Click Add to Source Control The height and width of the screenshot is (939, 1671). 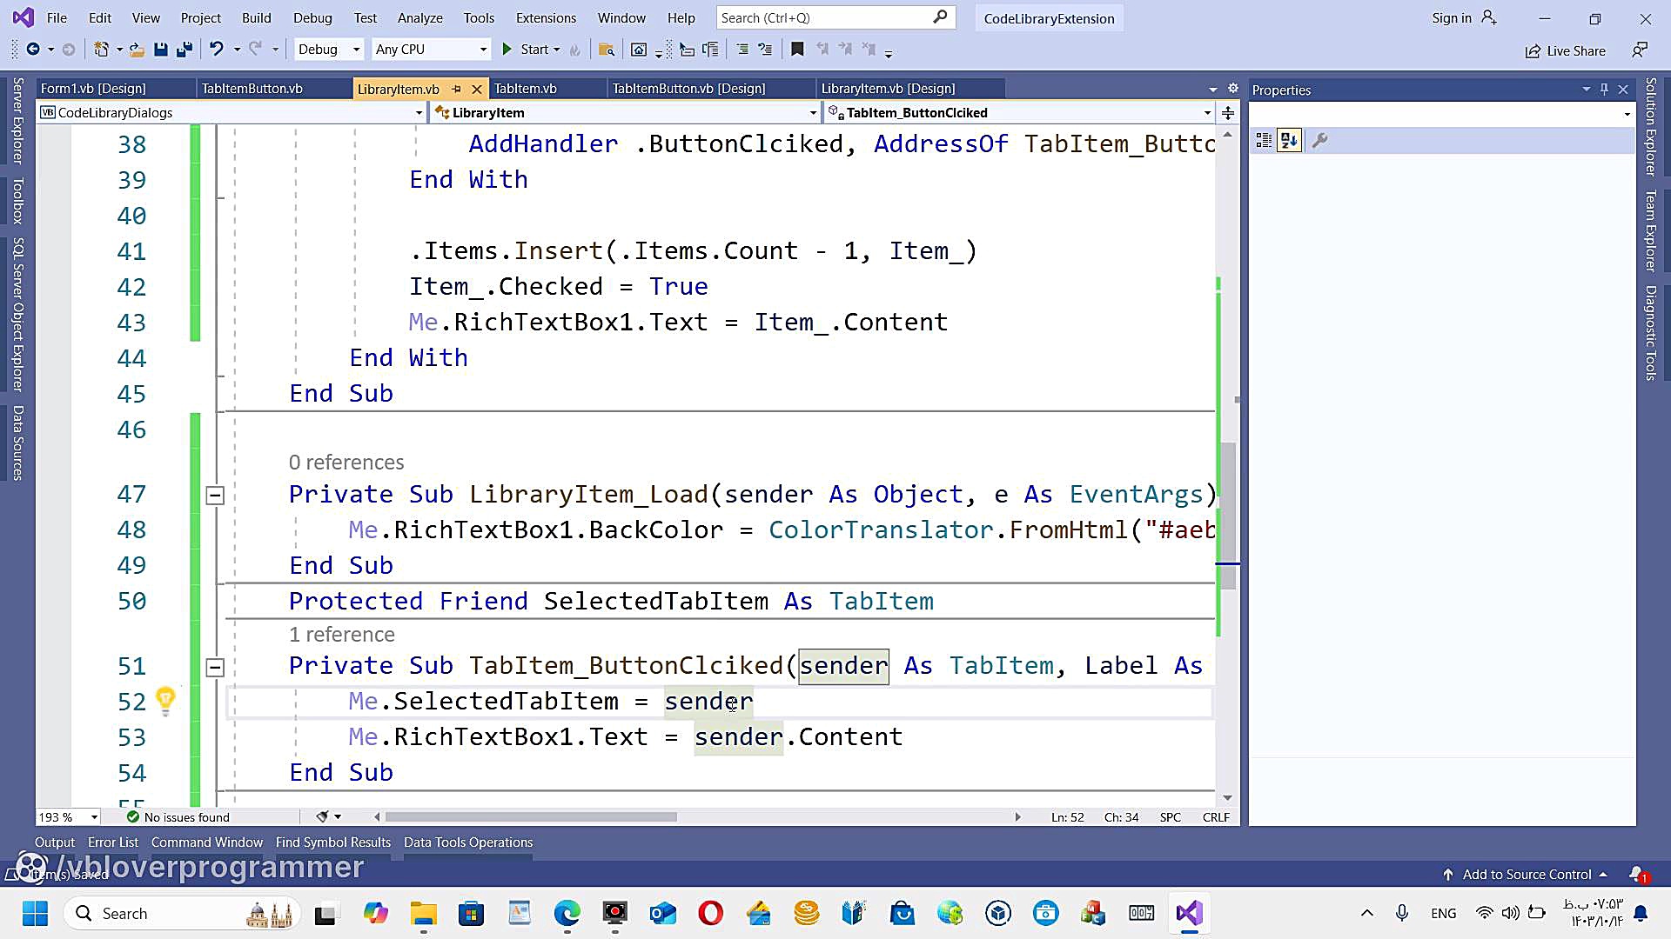point(1527,875)
